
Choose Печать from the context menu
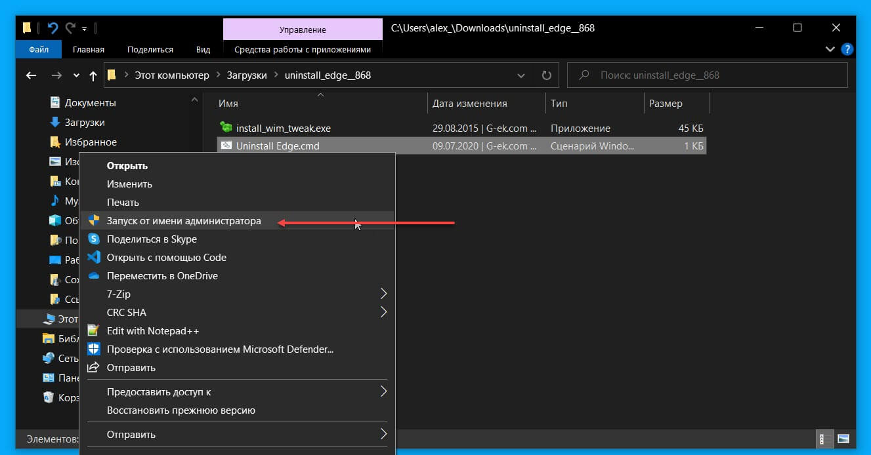point(237,203)
